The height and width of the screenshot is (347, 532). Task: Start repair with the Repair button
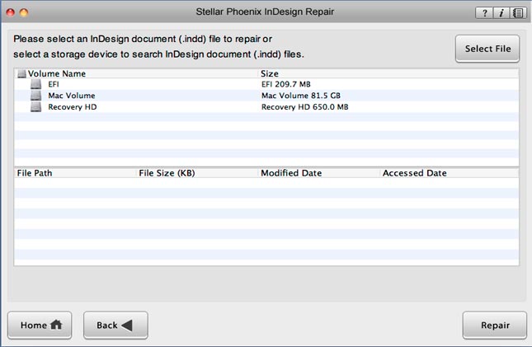[495, 326]
